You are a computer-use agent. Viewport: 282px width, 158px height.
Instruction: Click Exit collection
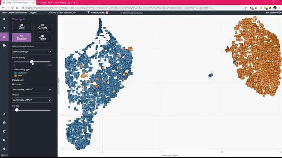273,13
